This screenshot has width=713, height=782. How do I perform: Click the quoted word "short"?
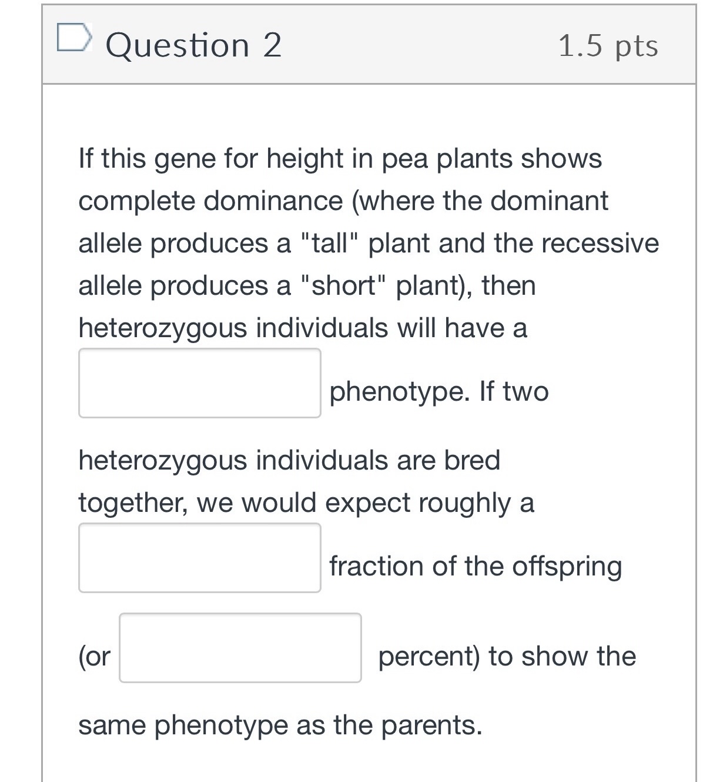pos(343,286)
